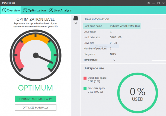This screenshot has height=116, width=166.
Task: Click the Hard drive size label
Action: (x=92, y=37)
